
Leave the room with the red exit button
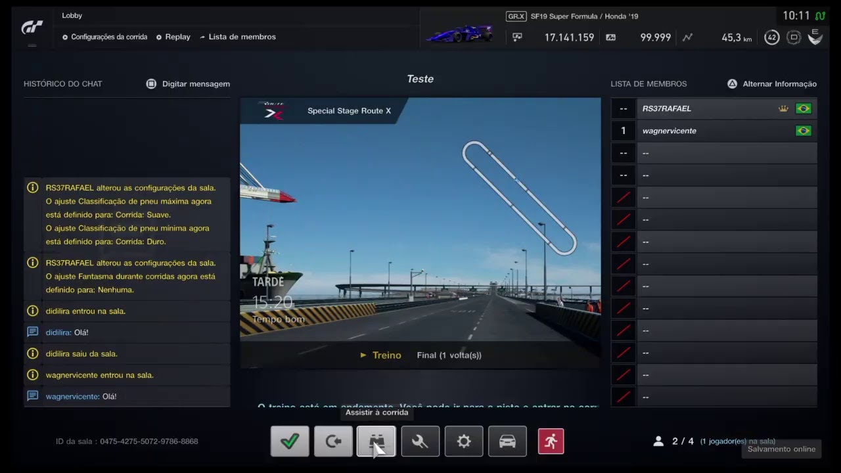coord(551,441)
